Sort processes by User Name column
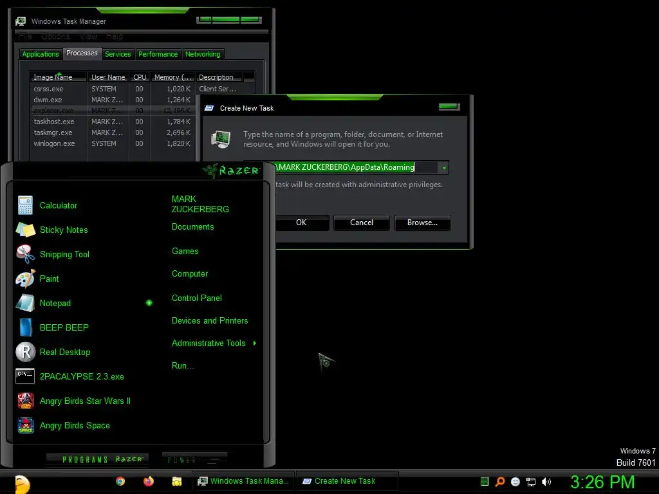 coord(108,77)
